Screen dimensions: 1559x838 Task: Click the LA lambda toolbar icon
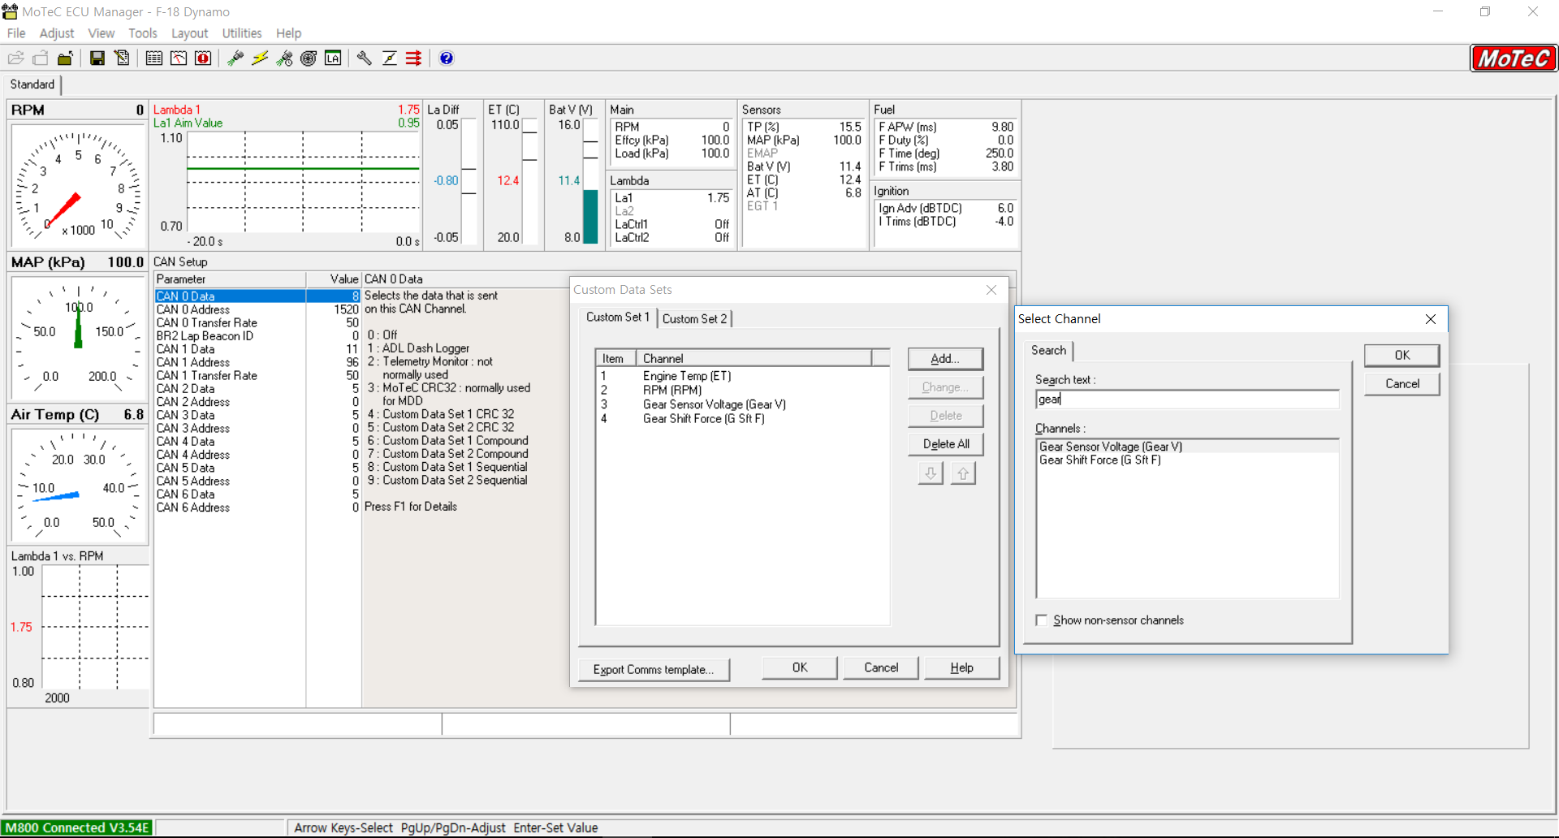pos(333,58)
